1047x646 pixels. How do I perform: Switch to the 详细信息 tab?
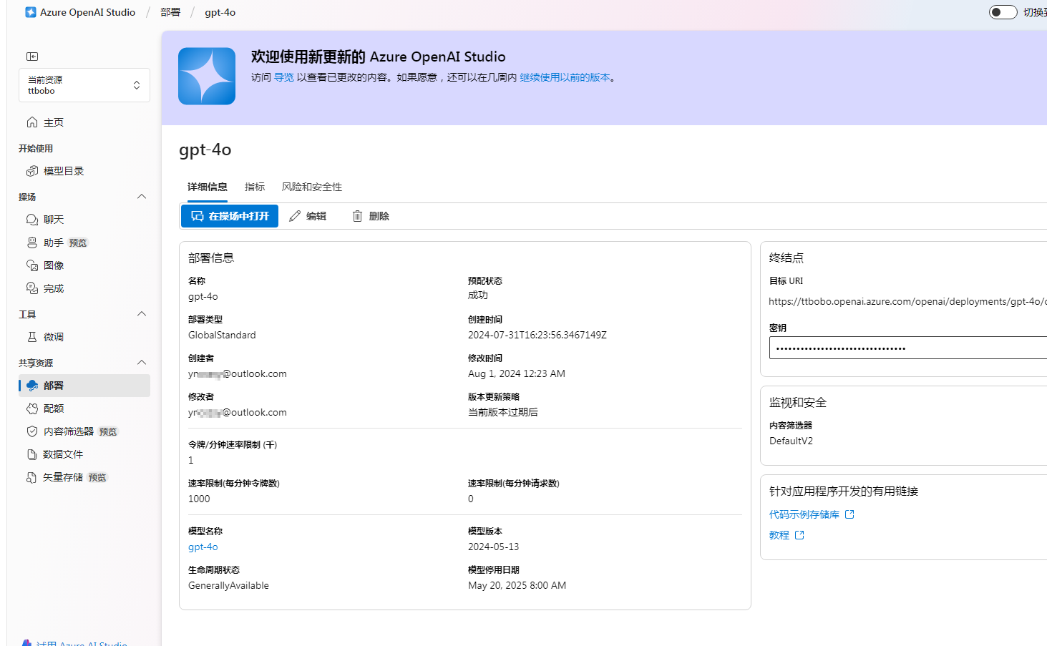click(208, 187)
